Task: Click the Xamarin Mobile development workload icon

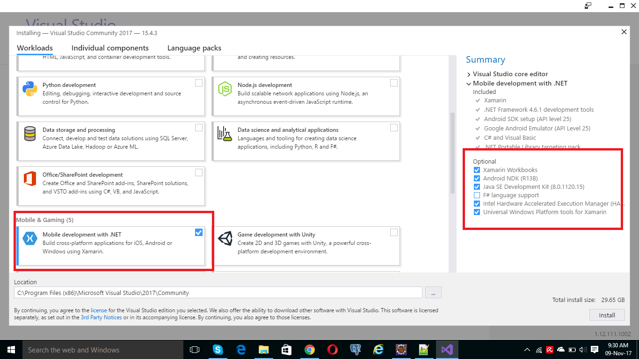Action: point(30,238)
